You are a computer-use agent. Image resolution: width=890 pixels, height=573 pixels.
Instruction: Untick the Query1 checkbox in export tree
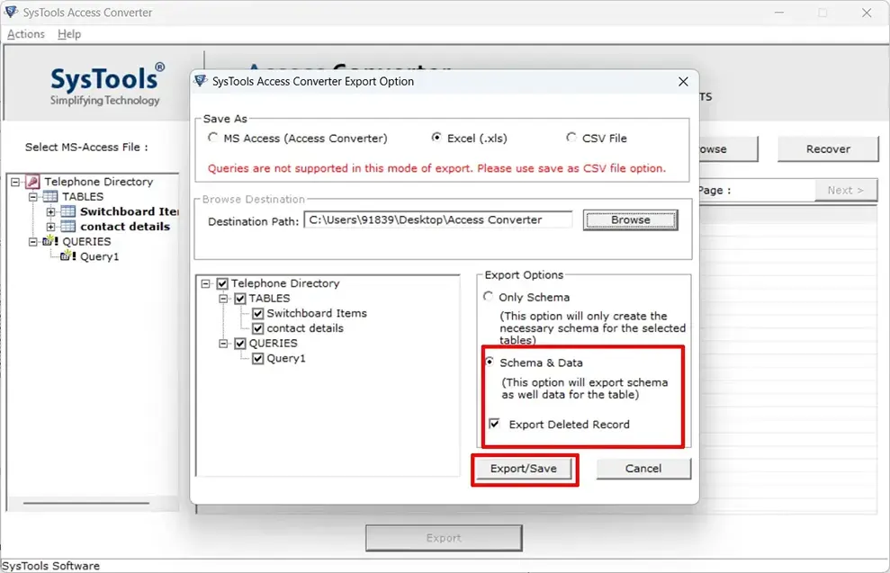pyautogui.click(x=258, y=358)
